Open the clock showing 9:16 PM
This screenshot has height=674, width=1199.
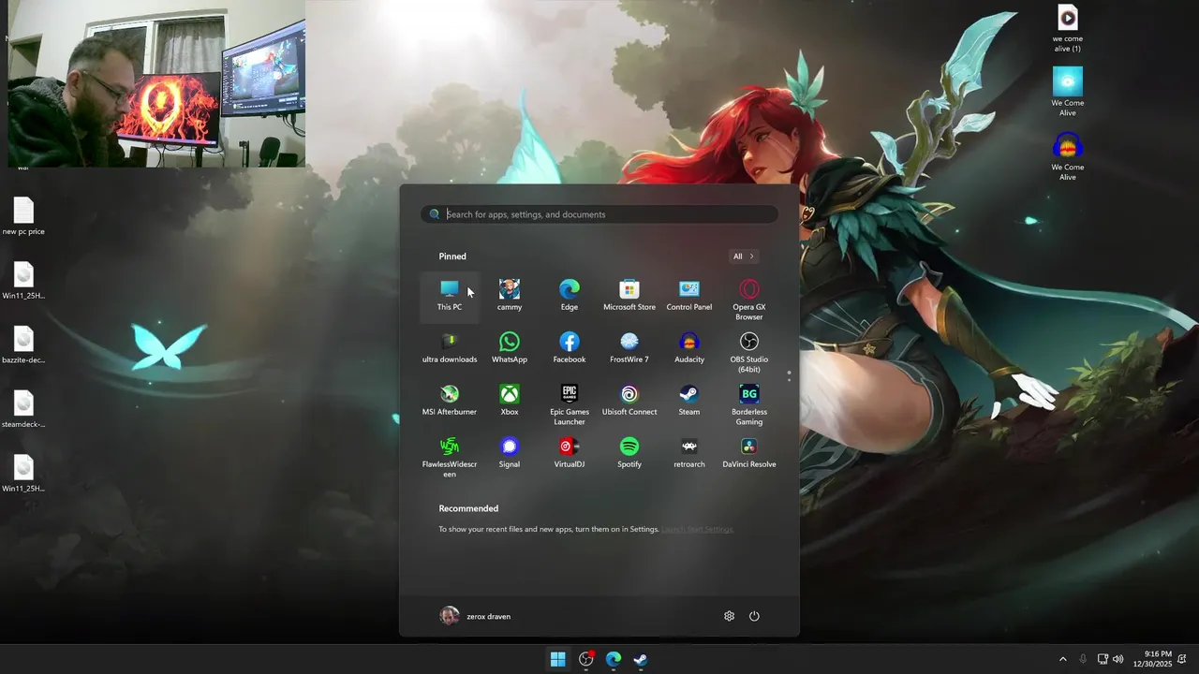1152,659
